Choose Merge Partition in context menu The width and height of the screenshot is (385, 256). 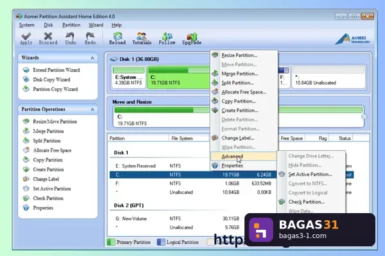(244, 74)
